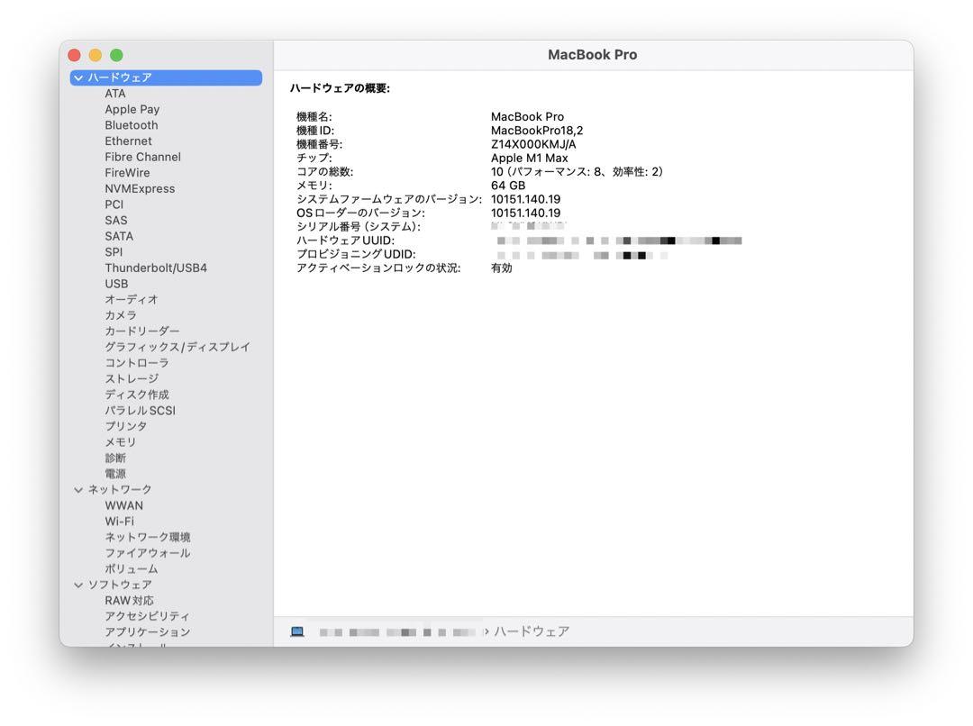The height and width of the screenshot is (726, 973).
Task: Select FireWire in the sidebar
Action: pyautogui.click(x=127, y=173)
